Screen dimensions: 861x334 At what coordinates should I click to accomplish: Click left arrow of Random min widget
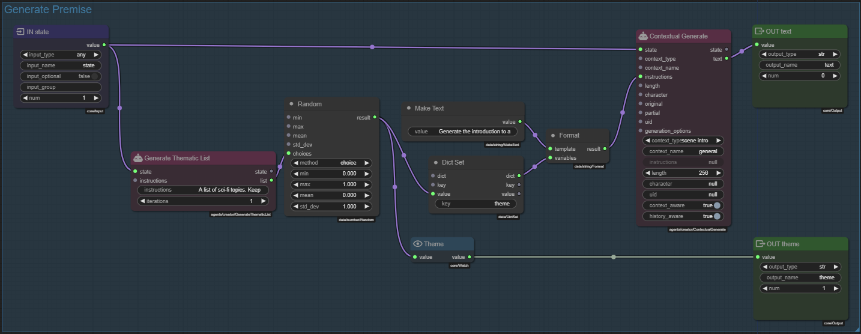click(x=296, y=174)
